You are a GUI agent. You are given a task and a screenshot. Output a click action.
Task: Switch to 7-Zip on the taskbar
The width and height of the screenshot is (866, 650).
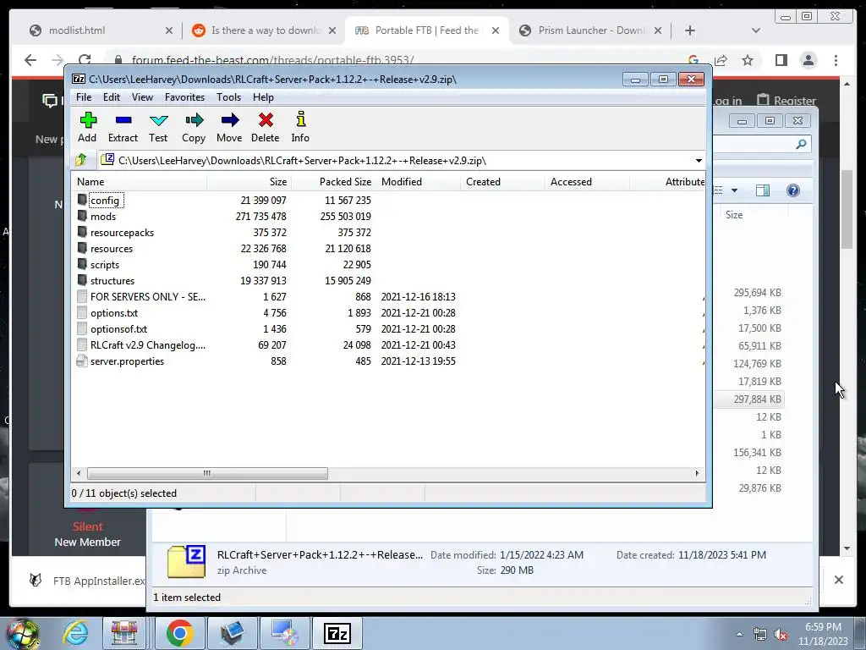(337, 633)
